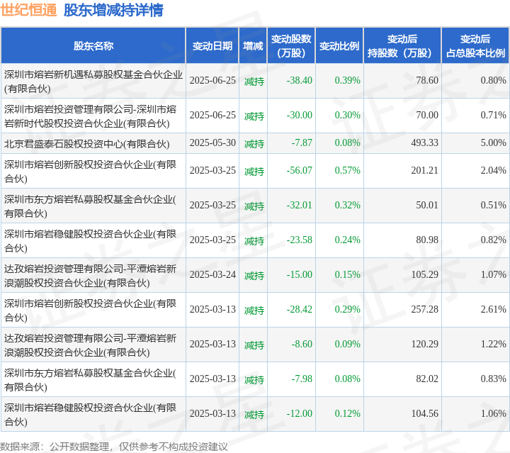The image size is (510, 453).
Task: Click shareholder 北京君盛泰石股权投资中心
Action: click(x=87, y=143)
